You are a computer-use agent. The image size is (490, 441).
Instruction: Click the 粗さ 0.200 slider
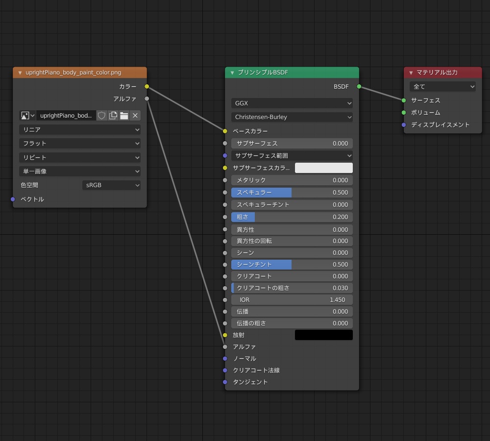(x=292, y=217)
